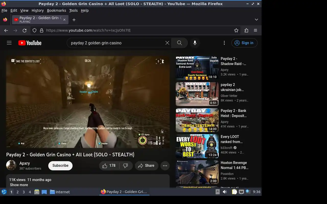
Task: Show tracking protection shield info
Action: [35, 30]
